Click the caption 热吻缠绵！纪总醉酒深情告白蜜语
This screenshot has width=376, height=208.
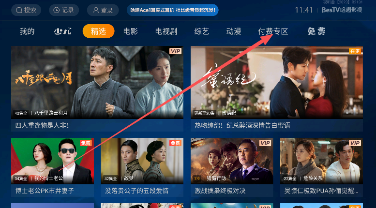pos(242,125)
